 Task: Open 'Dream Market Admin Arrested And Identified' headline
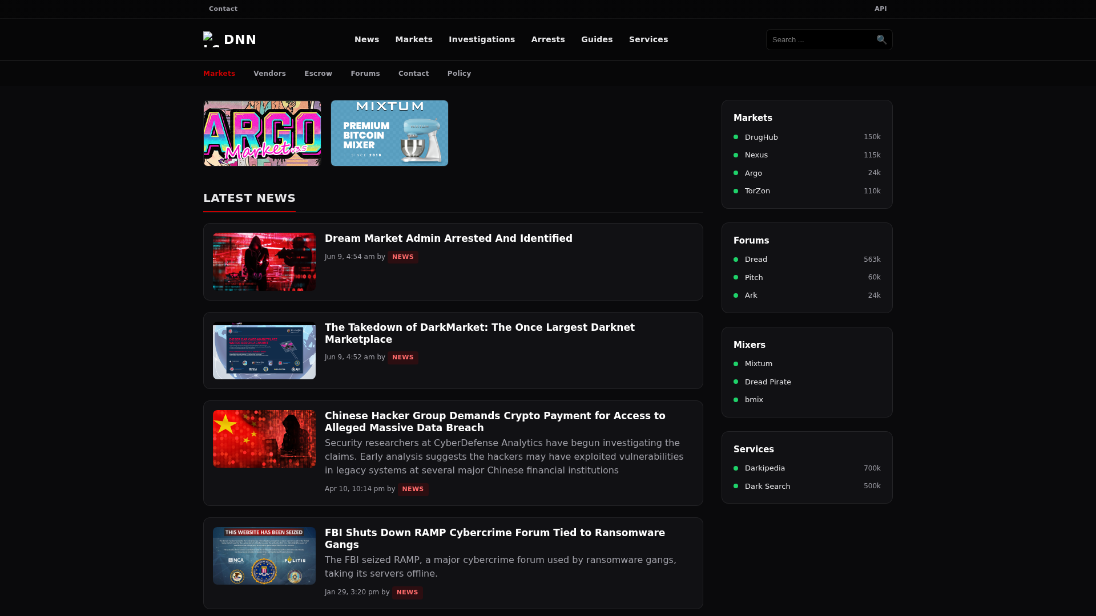pyautogui.click(x=449, y=238)
